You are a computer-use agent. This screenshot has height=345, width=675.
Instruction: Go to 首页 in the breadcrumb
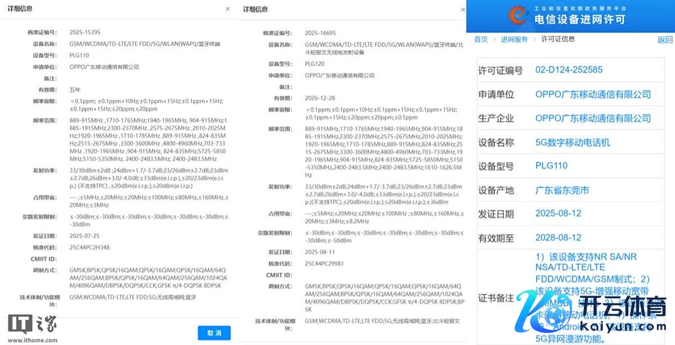pos(481,39)
